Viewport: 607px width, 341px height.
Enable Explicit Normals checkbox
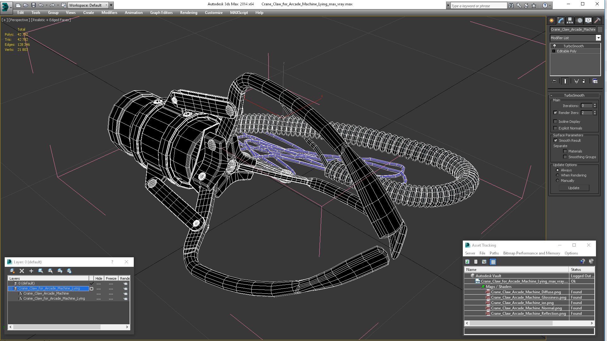[x=555, y=128]
